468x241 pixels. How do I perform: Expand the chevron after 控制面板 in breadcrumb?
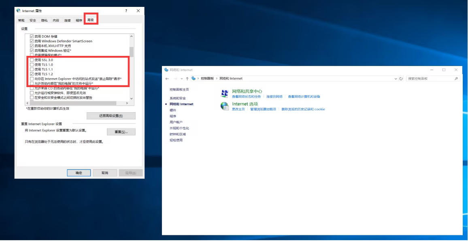pos(217,79)
